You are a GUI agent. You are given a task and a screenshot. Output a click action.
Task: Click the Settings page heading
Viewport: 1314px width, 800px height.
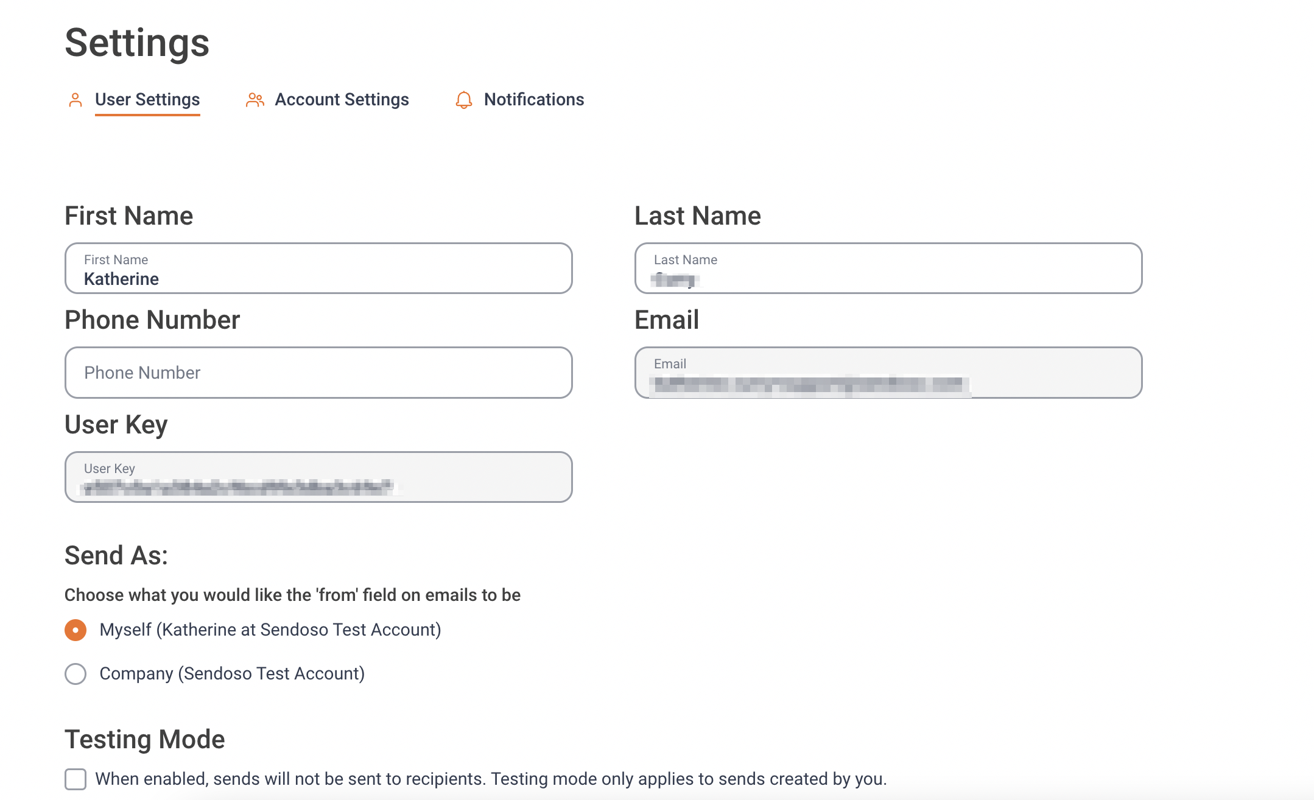pos(137,43)
